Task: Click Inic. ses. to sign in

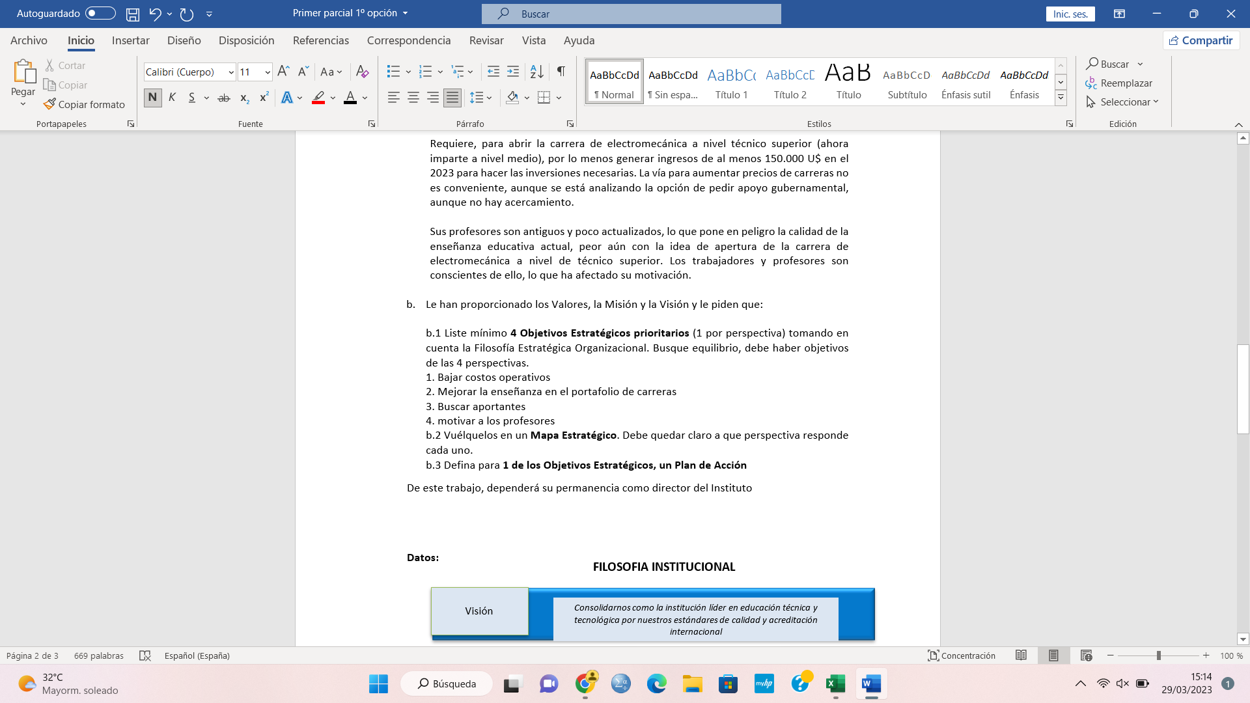Action: pyautogui.click(x=1070, y=13)
